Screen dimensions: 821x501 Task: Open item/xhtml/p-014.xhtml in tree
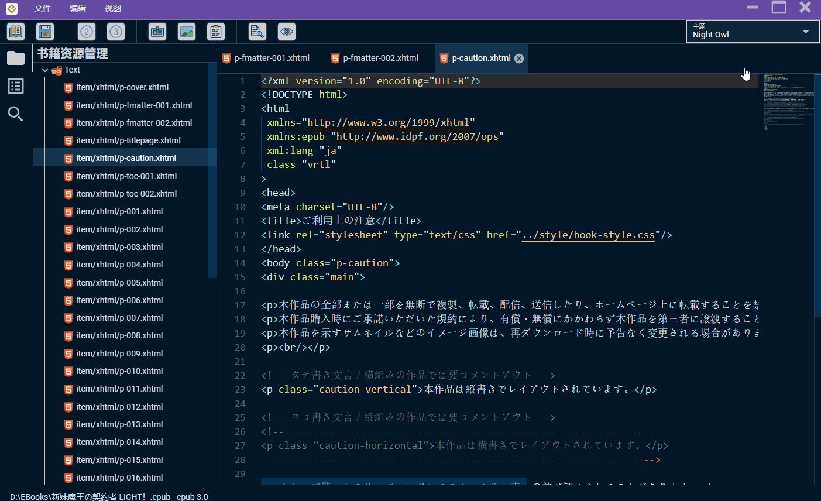tap(119, 442)
